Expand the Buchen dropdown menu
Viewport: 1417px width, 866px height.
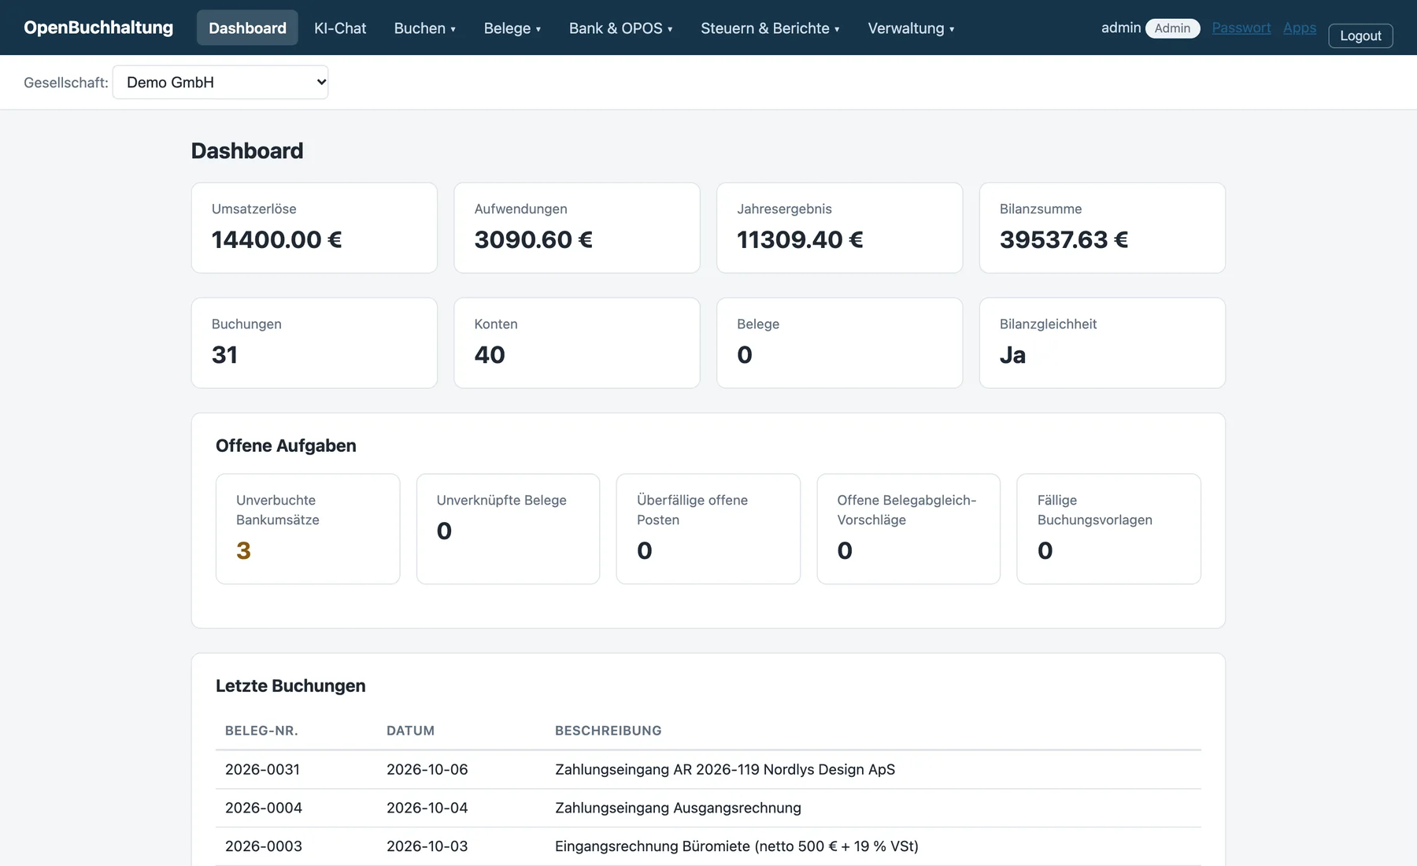pyautogui.click(x=425, y=28)
